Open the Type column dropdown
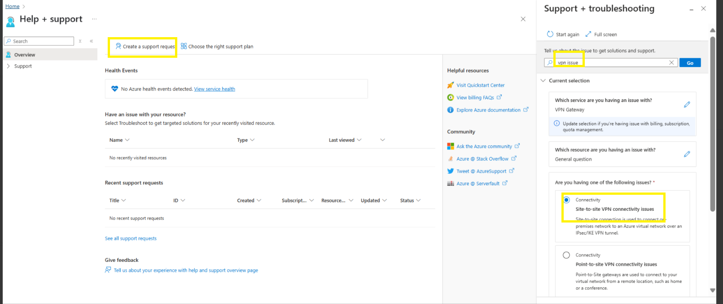The width and height of the screenshot is (723, 304). pyautogui.click(x=252, y=140)
